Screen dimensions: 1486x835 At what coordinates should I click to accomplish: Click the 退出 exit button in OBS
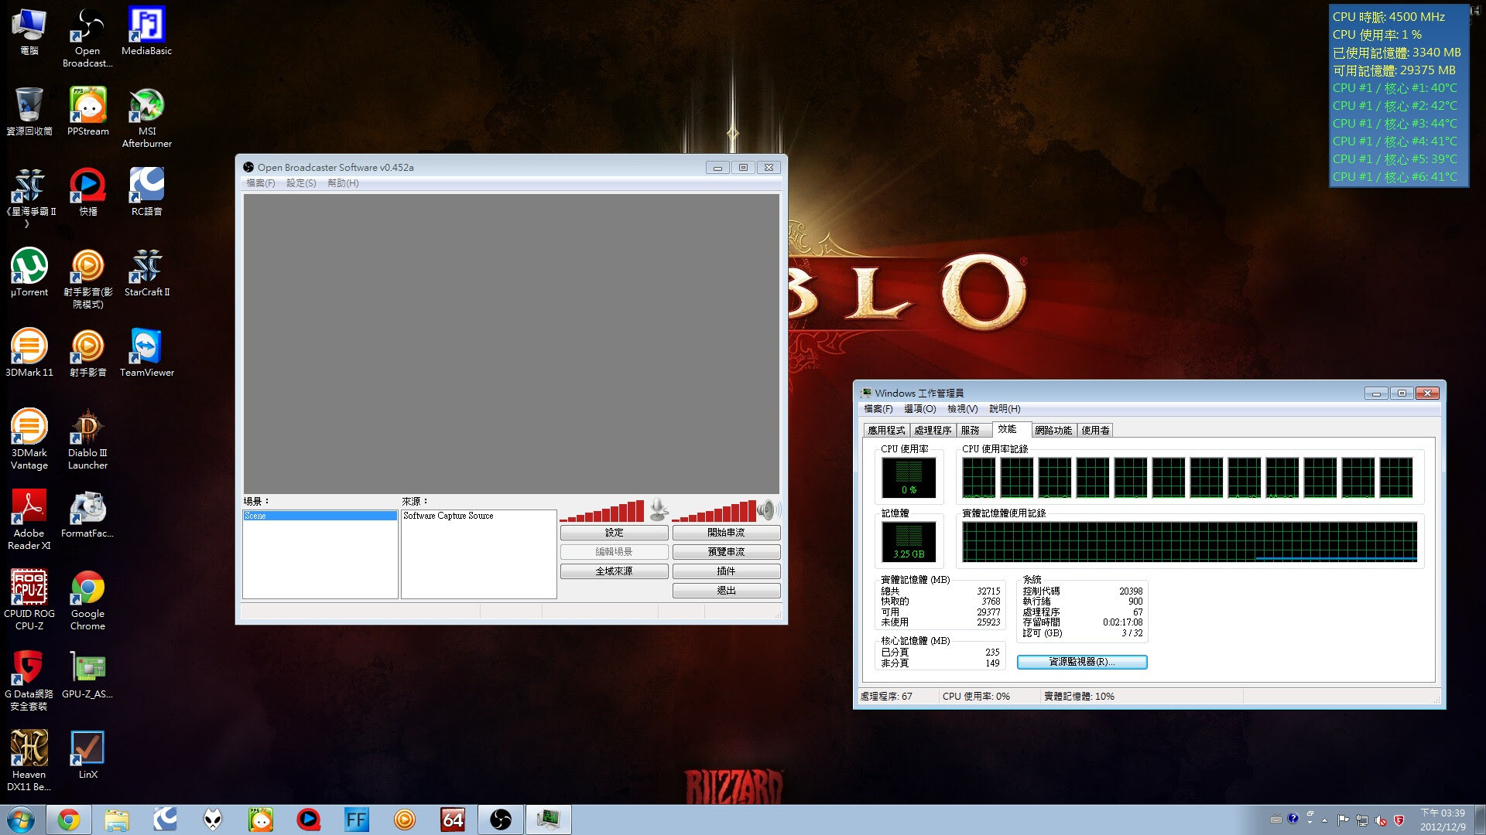(726, 591)
